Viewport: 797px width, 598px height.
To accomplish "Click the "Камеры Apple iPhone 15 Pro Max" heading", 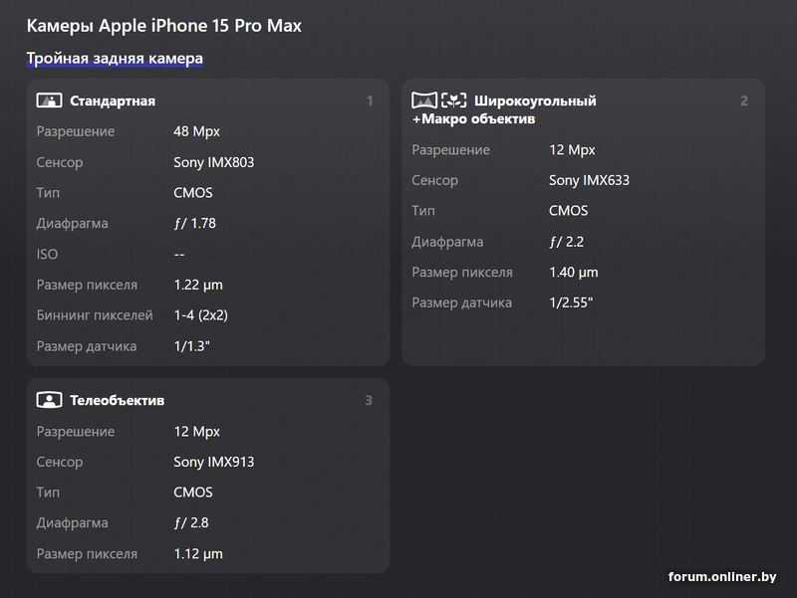I will (x=164, y=26).
